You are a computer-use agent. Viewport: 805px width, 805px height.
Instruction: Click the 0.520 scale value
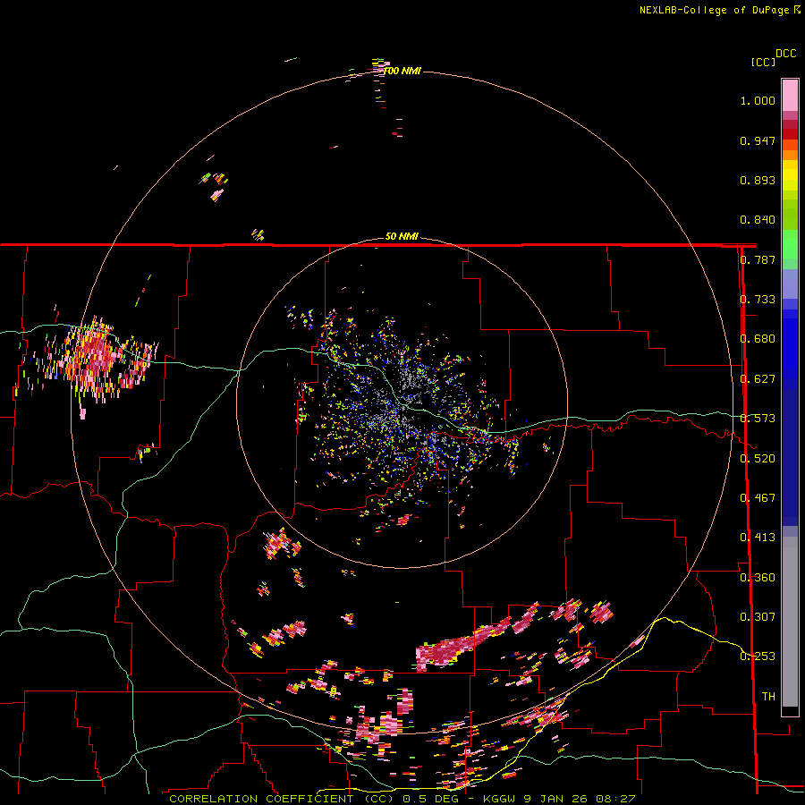pyautogui.click(x=758, y=459)
